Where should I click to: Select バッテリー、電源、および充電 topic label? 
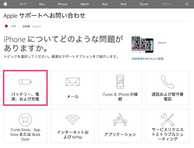pos(25,96)
